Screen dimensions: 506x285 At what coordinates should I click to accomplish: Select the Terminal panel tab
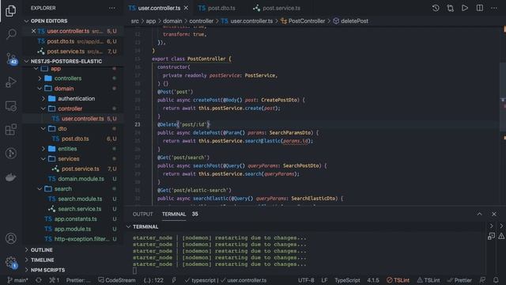coord(174,214)
